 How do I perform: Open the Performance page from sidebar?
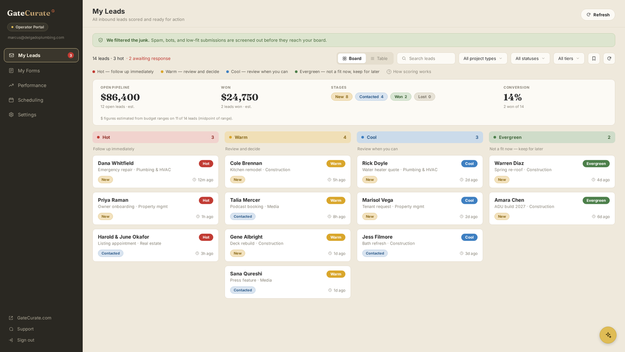pyautogui.click(x=41, y=85)
